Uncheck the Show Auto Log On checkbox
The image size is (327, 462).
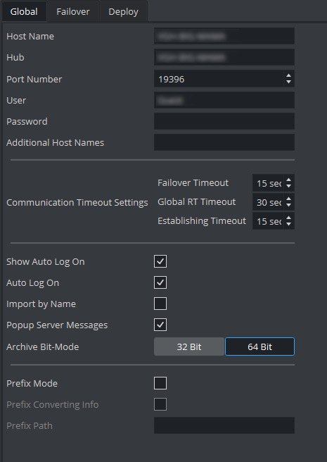click(160, 261)
